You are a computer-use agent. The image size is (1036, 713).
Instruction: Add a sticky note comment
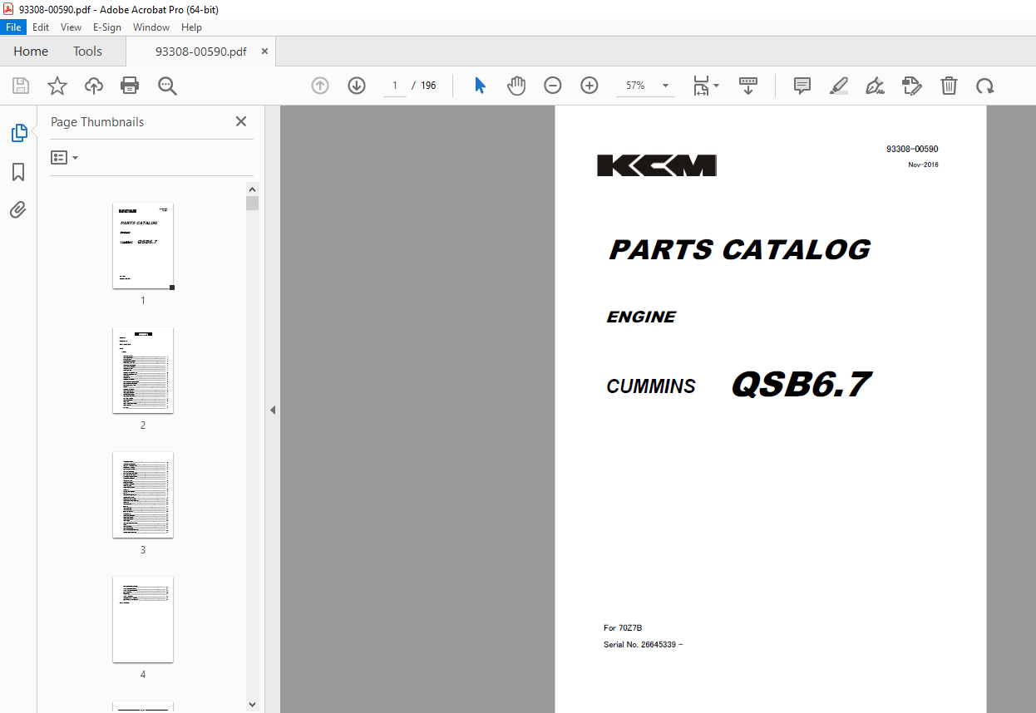802,86
